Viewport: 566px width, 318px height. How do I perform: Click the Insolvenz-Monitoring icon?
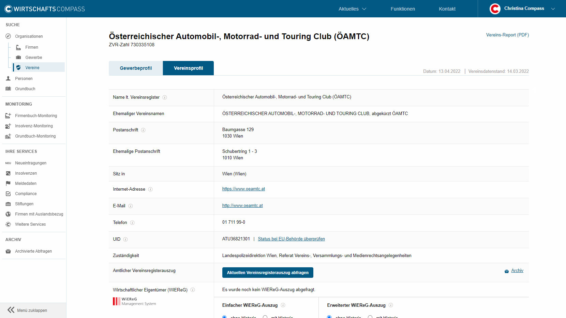[8, 126]
